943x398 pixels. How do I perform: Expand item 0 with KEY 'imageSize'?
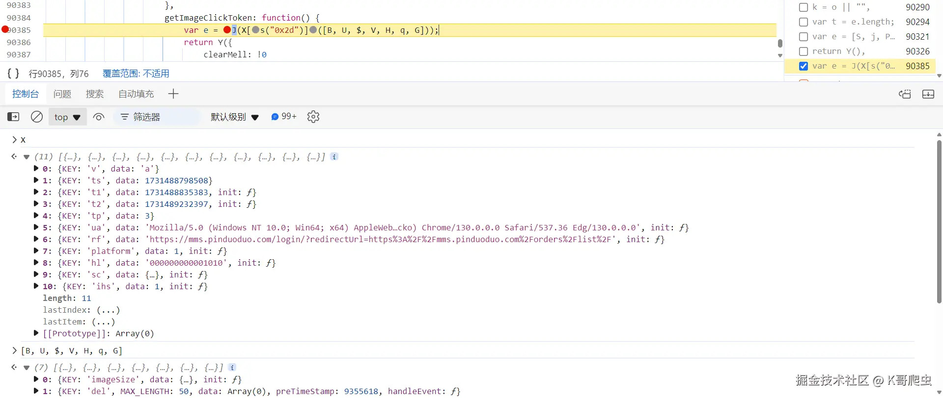point(36,379)
